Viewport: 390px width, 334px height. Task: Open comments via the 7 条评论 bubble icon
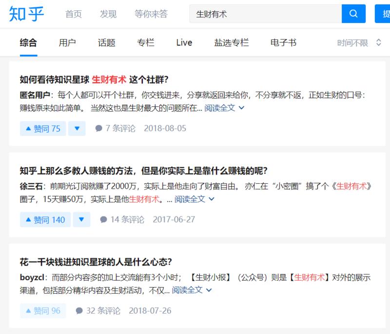pos(97,128)
